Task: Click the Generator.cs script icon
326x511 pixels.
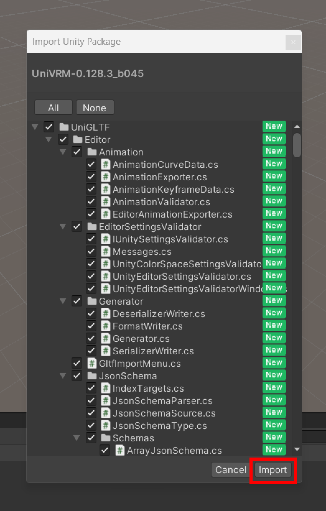Action: pos(106,338)
